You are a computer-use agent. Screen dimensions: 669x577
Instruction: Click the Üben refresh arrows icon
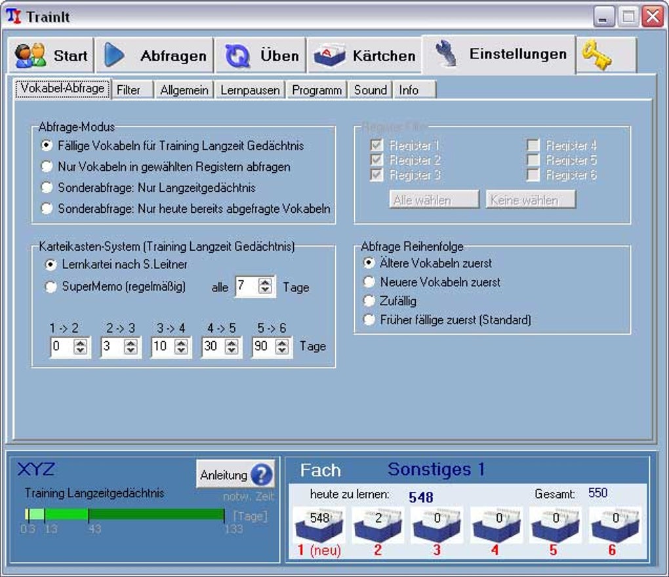(237, 56)
